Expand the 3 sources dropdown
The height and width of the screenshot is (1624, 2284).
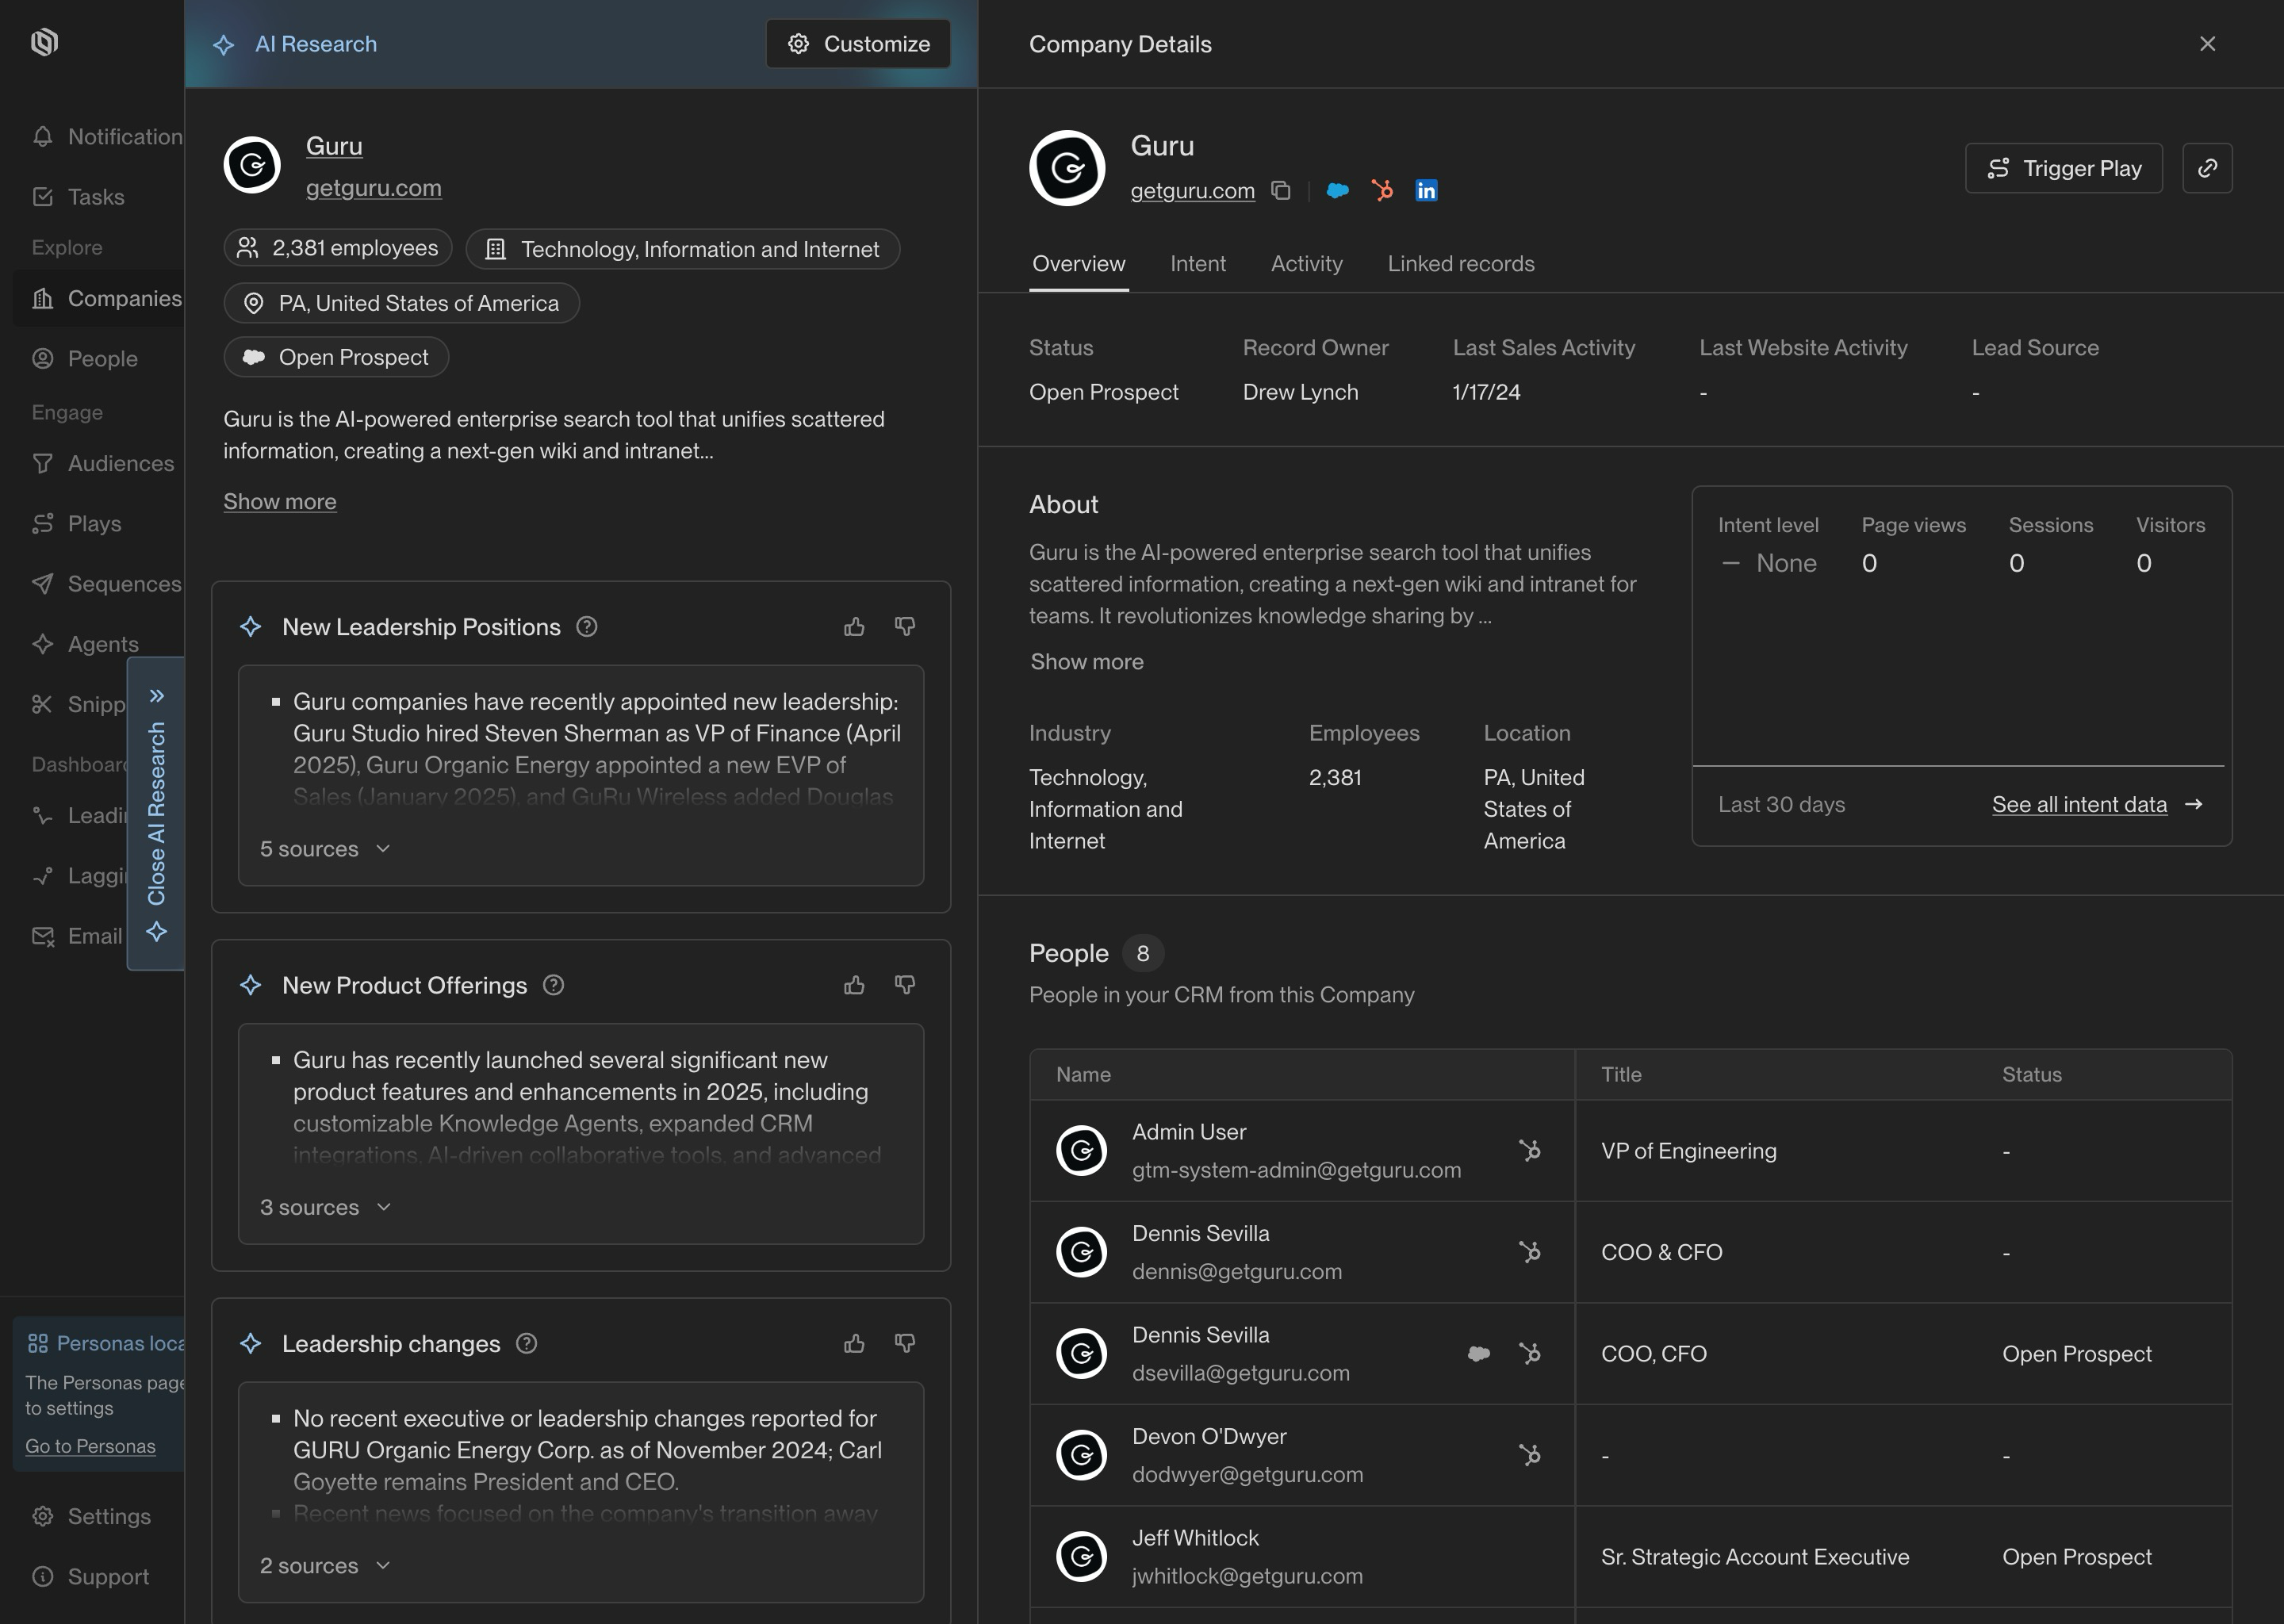[325, 1207]
